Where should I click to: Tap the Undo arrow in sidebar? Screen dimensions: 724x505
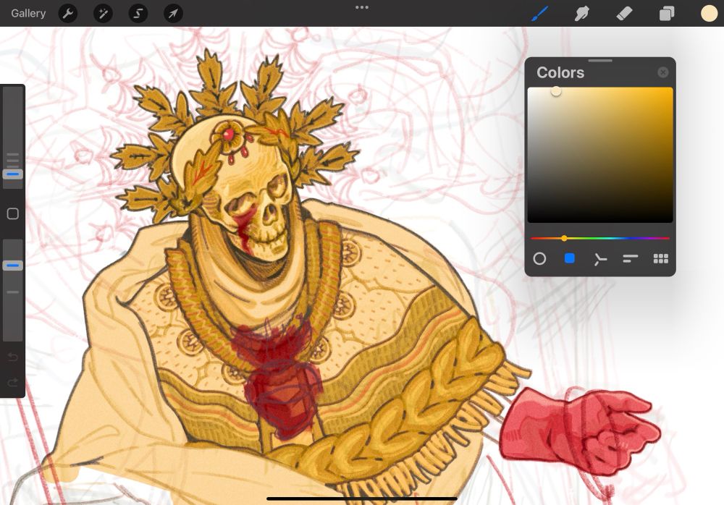13,357
